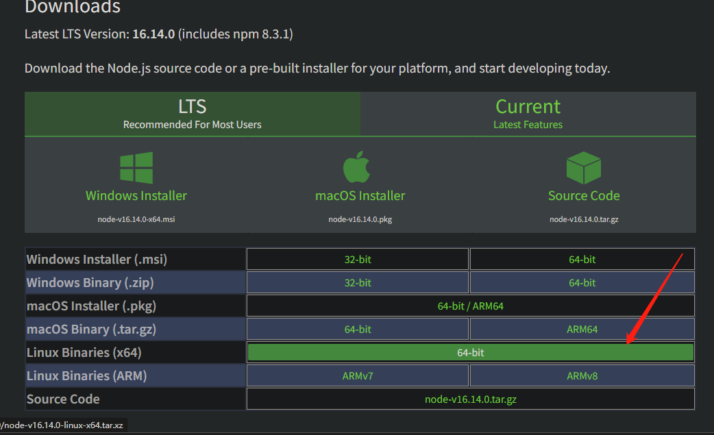Click the Downloads page heading
714x435 pixels.
tap(73, 7)
